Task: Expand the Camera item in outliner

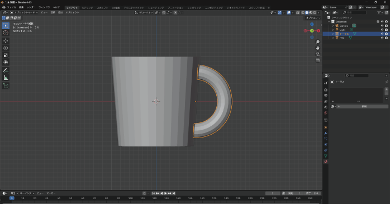Action: point(333,26)
